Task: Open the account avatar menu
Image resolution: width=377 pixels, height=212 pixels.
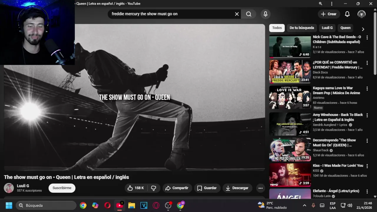Action: (361, 14)
